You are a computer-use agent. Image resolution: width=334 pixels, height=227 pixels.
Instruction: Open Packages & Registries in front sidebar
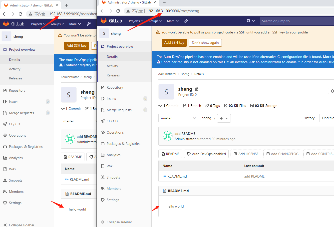(x=124, y=144)
